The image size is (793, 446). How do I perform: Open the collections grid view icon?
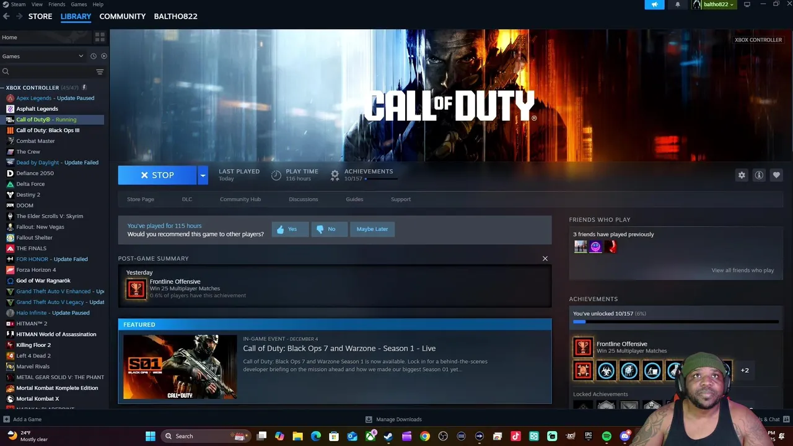click(x=100, y=37)
